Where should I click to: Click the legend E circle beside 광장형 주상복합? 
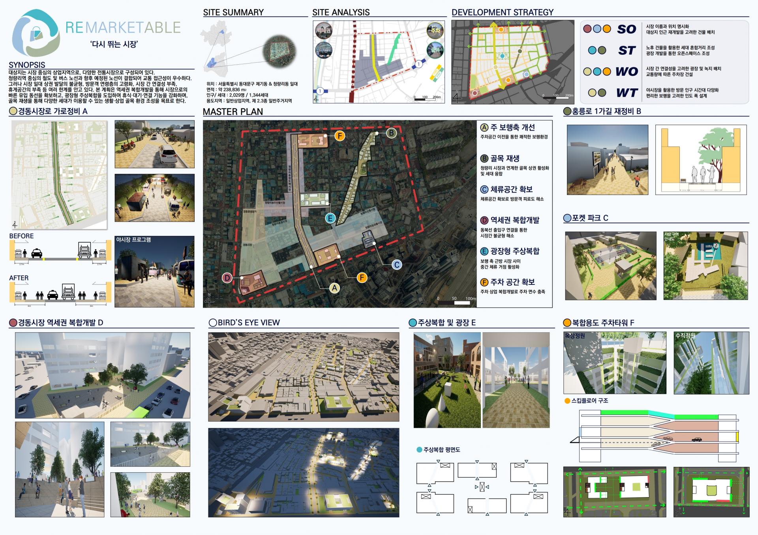click(484, 251)
